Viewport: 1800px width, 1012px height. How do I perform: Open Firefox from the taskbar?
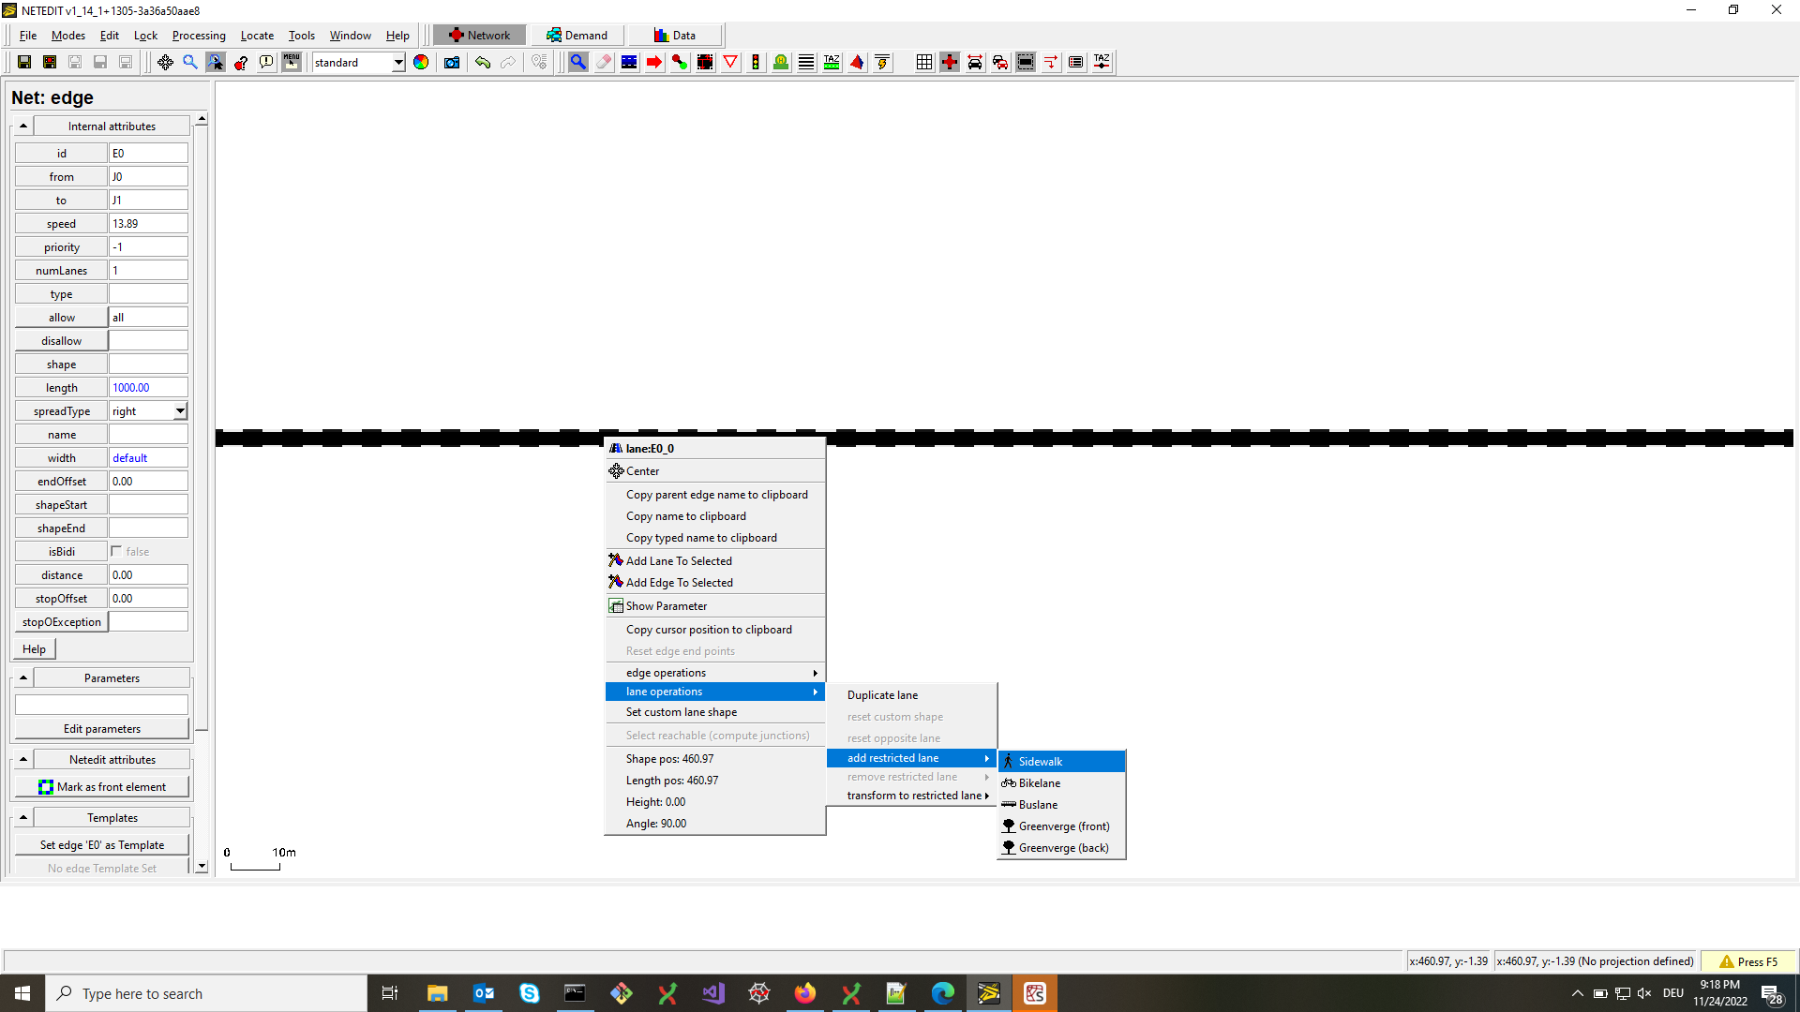coord(804,993)
